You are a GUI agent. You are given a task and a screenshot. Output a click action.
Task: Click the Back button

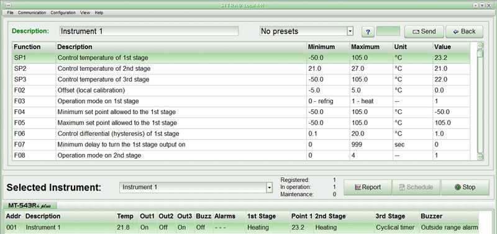pos(464,32)
